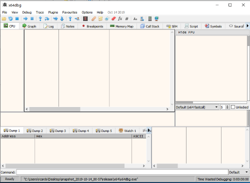This screenshot has width=250, height=183.
Task: Click the Hex column header in dump
Action: pos(83,136)
